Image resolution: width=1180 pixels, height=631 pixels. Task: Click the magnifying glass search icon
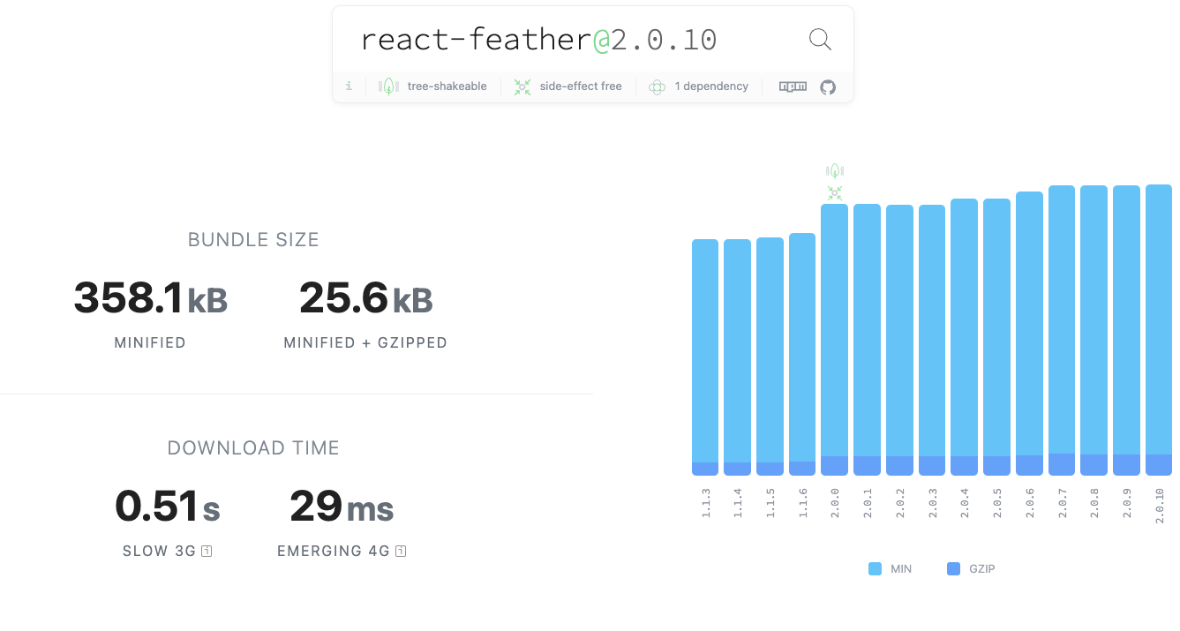(820, 40)
